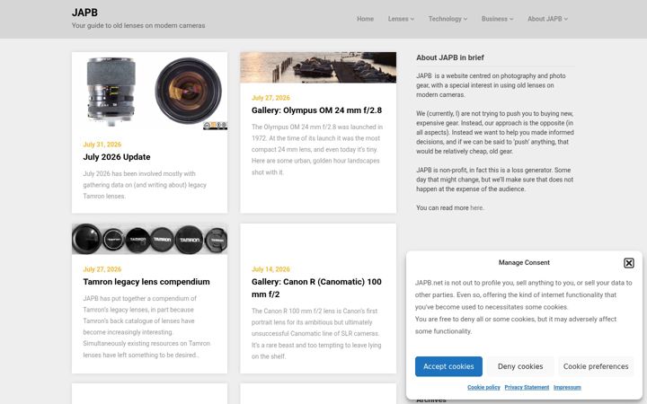Screen dimensions: 647x404
Task: Click the 'Manage Consent' dialog title
Action: coord(524,262)
